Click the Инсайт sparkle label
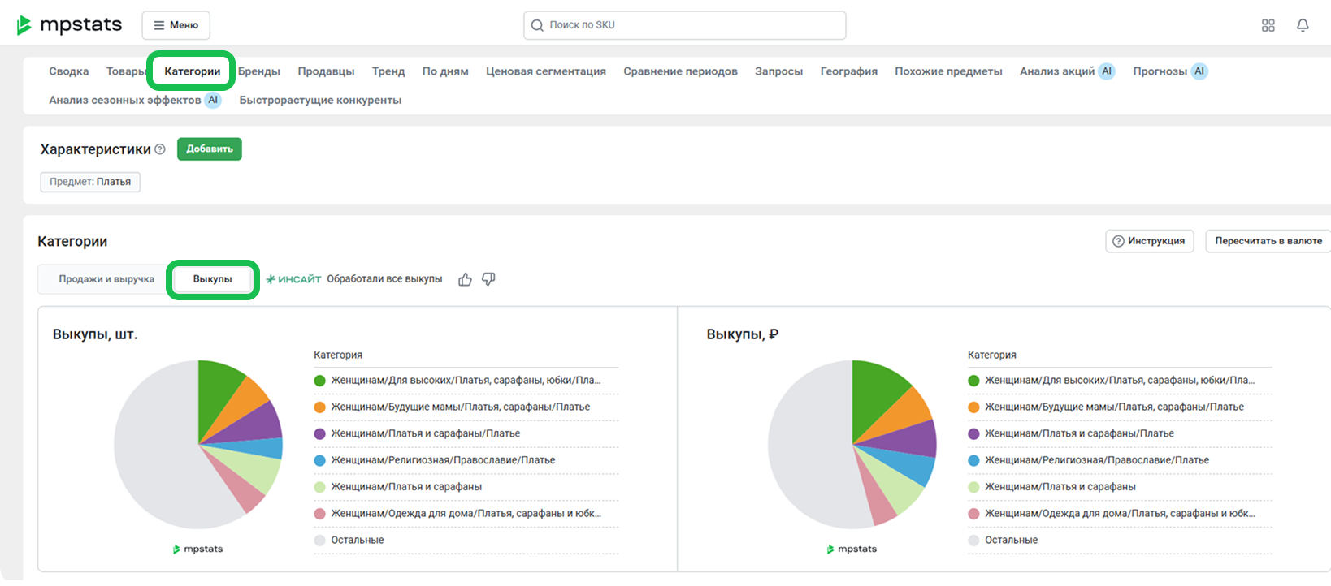Viewport: 1331px width, 586px height. 293,279
